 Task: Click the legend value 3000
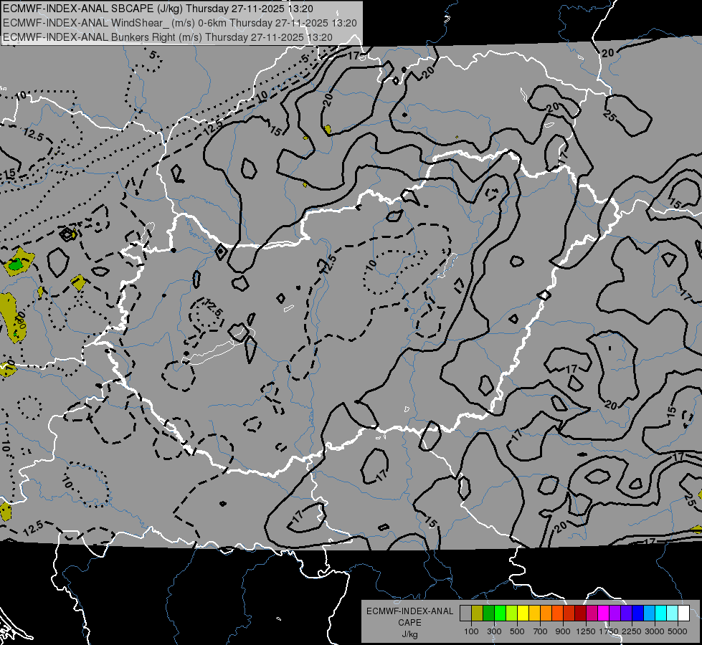pos(655,631)
